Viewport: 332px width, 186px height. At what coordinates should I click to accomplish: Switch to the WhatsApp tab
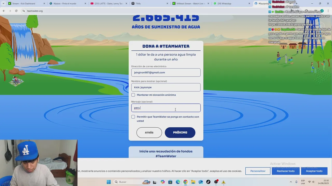coord(232,4)
